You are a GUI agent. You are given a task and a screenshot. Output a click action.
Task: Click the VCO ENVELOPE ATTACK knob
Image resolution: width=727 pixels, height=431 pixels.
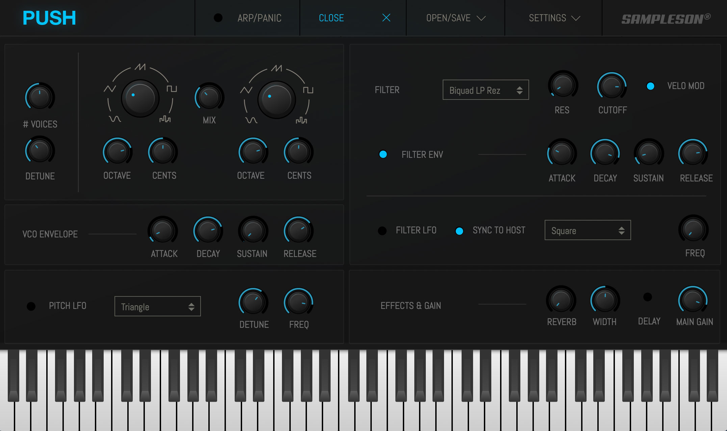pos(163,230)
